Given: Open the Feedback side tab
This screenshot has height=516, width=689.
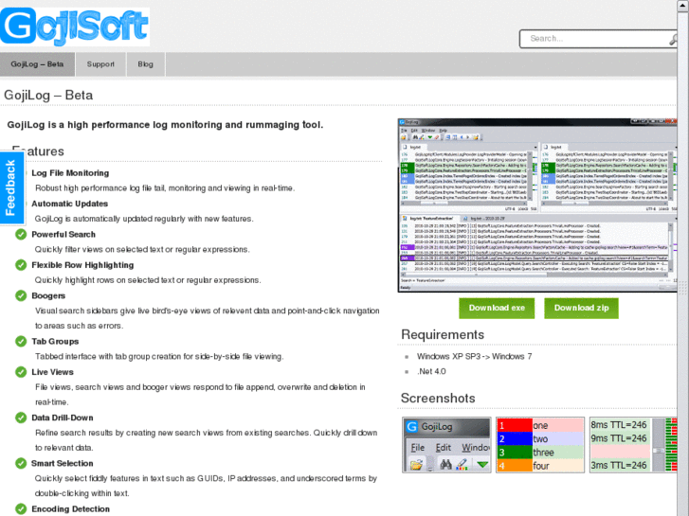Looking at the screenshot, I should (11, 188).
